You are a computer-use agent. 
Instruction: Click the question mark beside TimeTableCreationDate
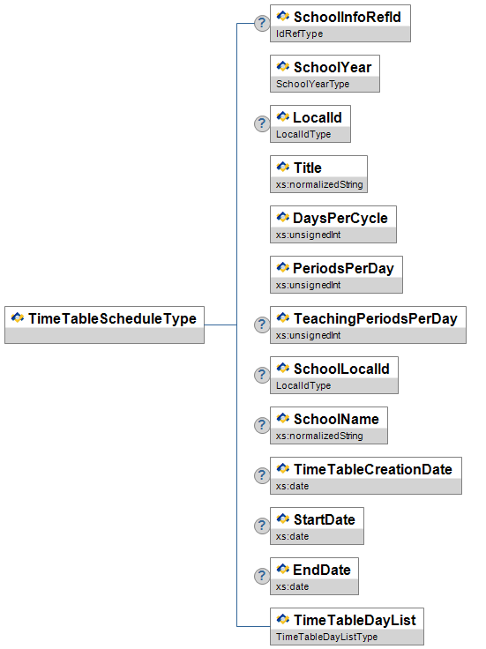point(262,475)
